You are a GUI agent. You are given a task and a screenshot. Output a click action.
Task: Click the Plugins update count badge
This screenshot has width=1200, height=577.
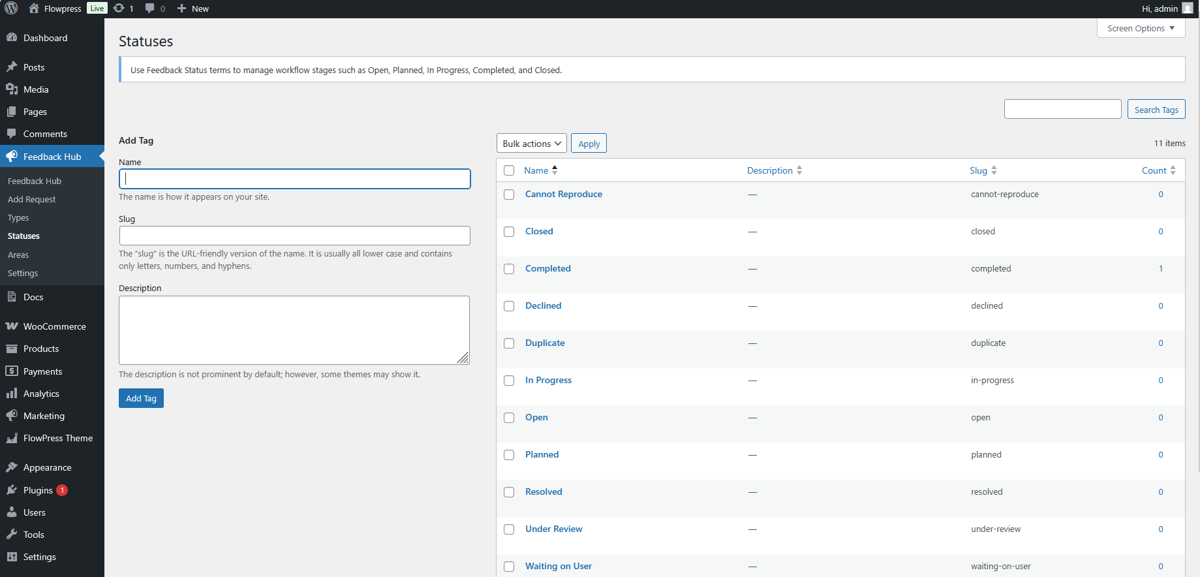coord(62,490)
